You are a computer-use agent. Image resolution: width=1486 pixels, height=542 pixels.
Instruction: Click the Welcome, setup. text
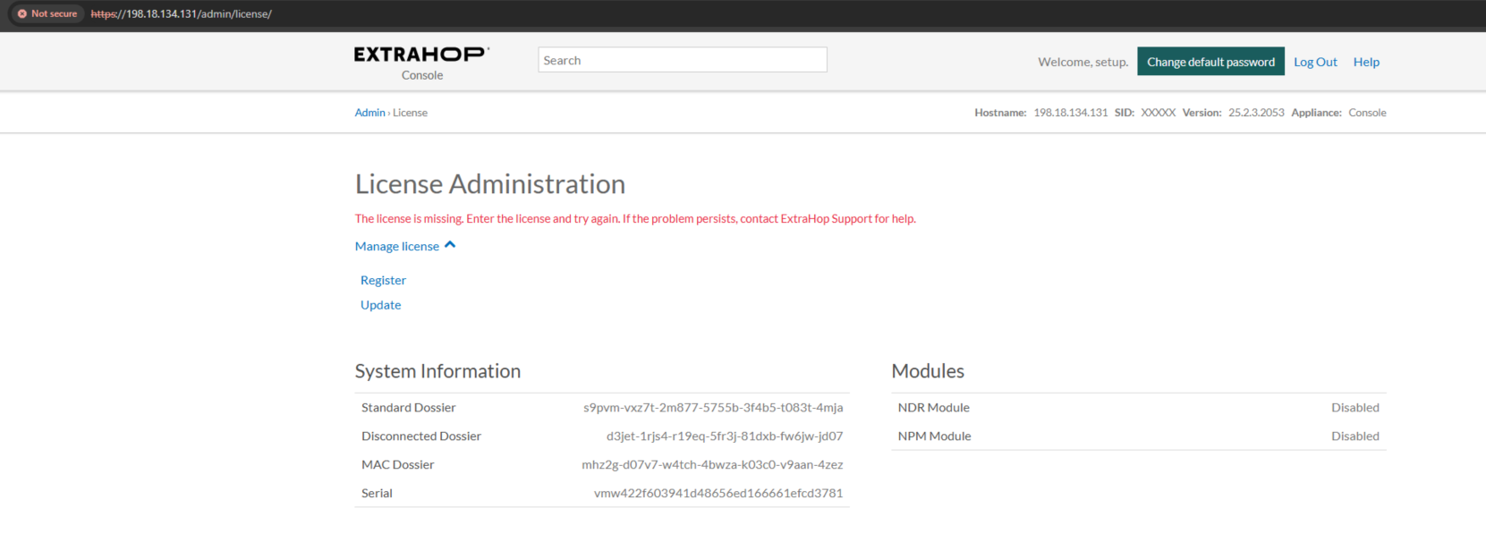click(x=1083, y=62)
